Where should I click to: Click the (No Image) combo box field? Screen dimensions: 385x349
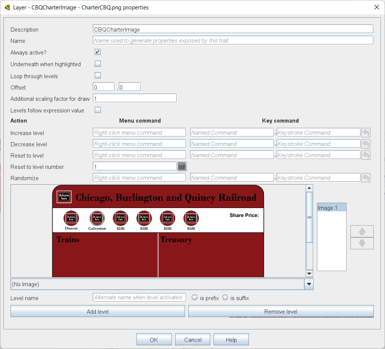158,284
